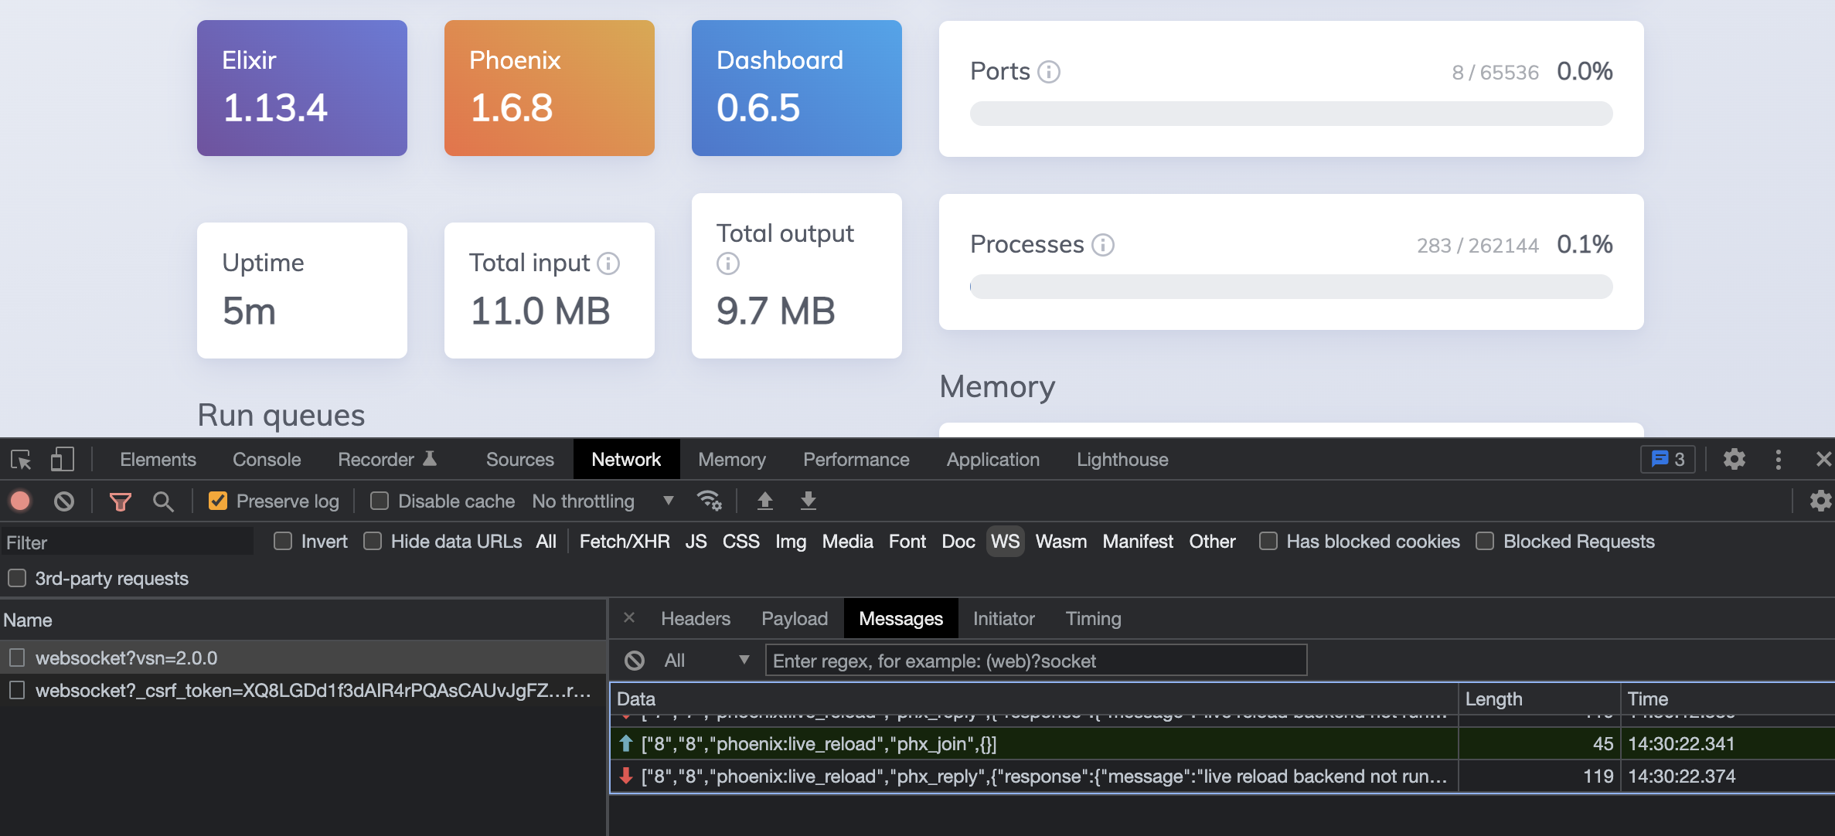Image resolution: width=1835 pixels, height=836 pixels.
Task: Clear the network log
Action: pyautogui.click(x=64, y=501)
